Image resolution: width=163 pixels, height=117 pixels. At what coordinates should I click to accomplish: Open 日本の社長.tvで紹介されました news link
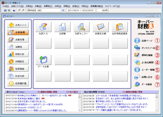(32, 102)
